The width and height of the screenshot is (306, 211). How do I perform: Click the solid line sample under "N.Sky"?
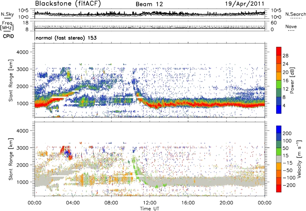pyautogui.click(x=7, y=18)
